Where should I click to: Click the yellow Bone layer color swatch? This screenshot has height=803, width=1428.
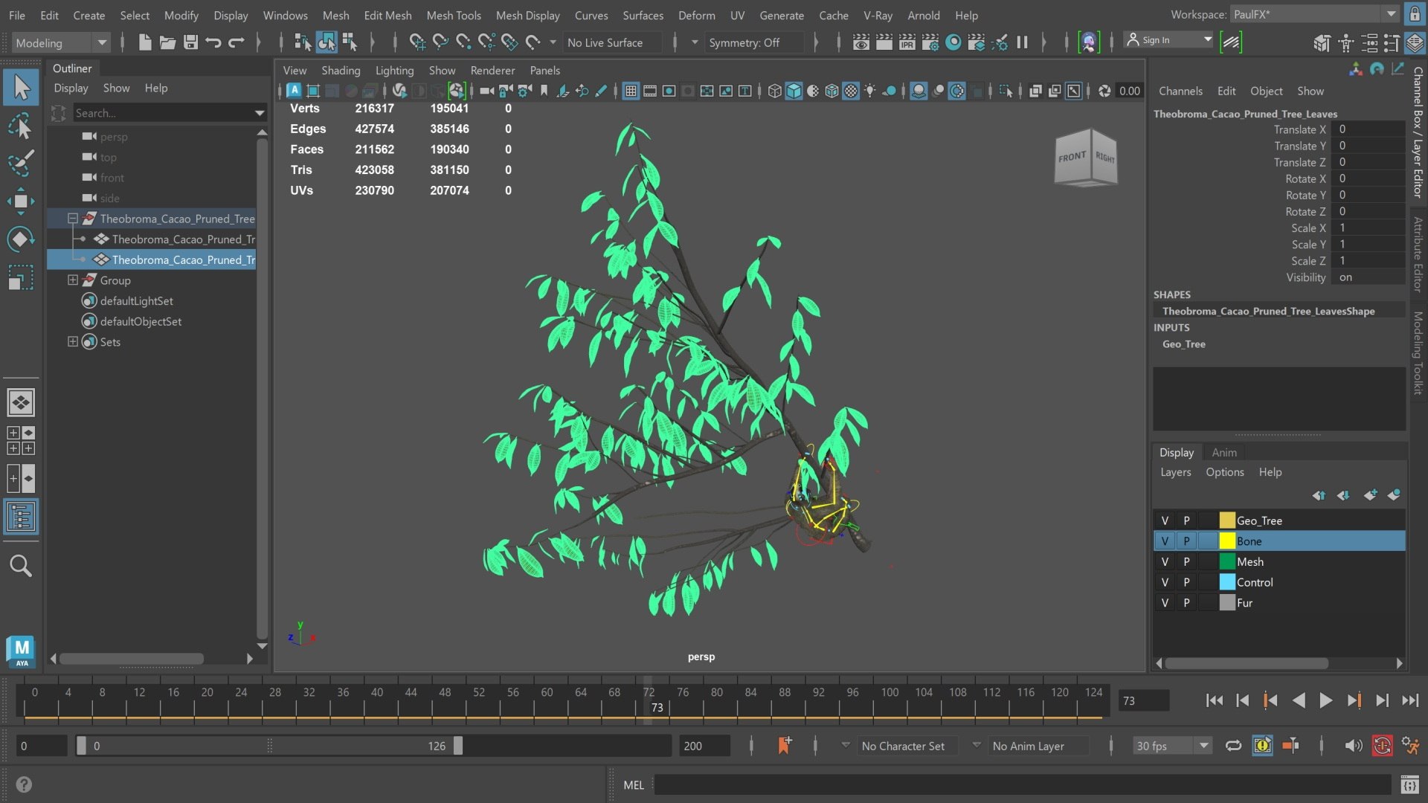(1227, 541)
